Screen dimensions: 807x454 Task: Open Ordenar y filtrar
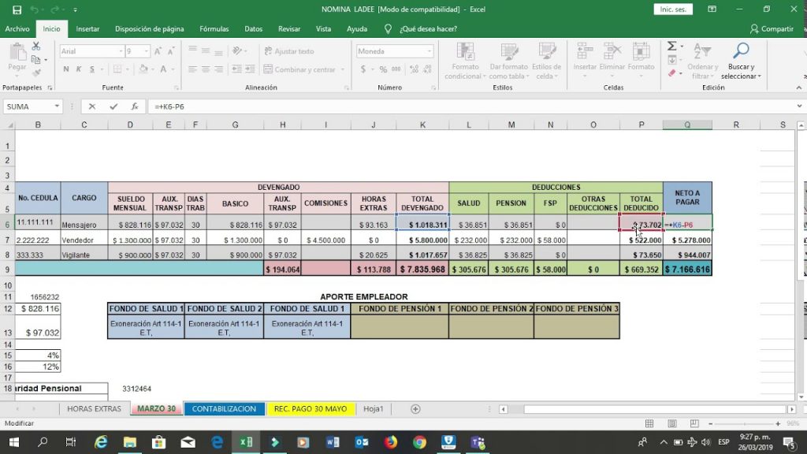[x=701, y=59]
